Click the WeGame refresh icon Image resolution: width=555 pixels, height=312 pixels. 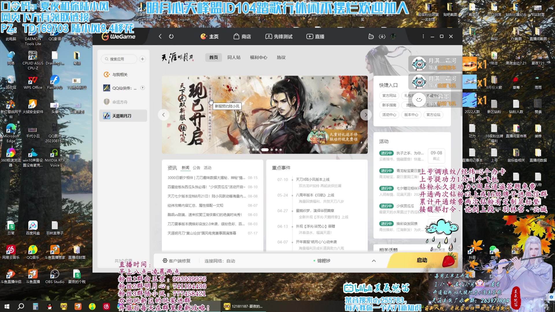(171, 36)
